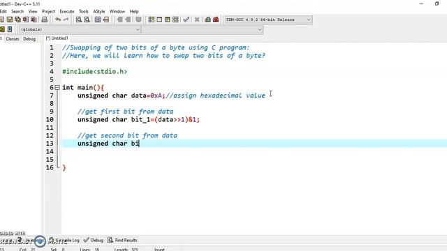Open the Compile Log bottom tab
447x251 pixels.
(64, 240)
